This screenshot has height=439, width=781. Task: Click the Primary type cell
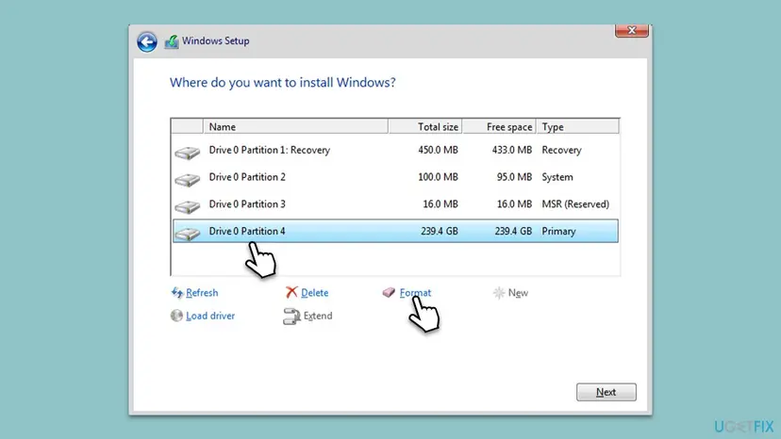click(558, 232)
